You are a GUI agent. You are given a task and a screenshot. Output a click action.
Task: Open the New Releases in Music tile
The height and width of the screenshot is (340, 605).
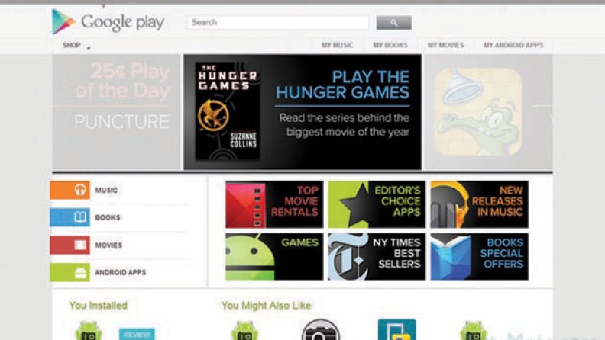click(479, 204)
